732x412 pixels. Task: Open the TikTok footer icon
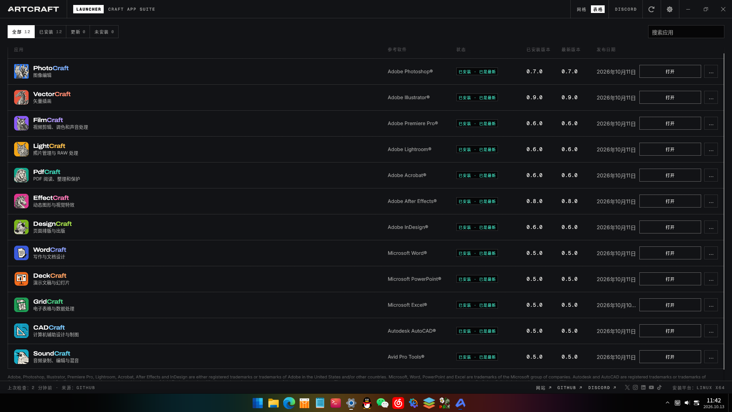pyautogui.click(x=659, y=387)
